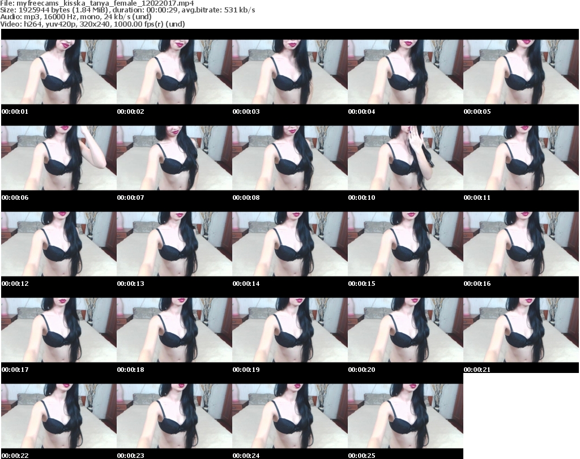Viewport: 580px width, 459px height.
Task: Click the thumbnail frame at 00:00:01
Action: [x=59, y=72]
